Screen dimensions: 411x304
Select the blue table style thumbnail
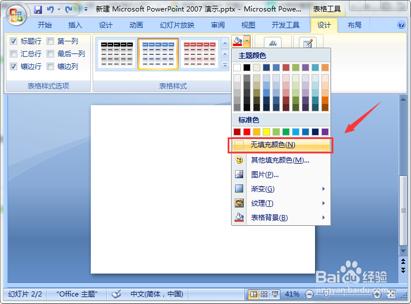[158, 53]
